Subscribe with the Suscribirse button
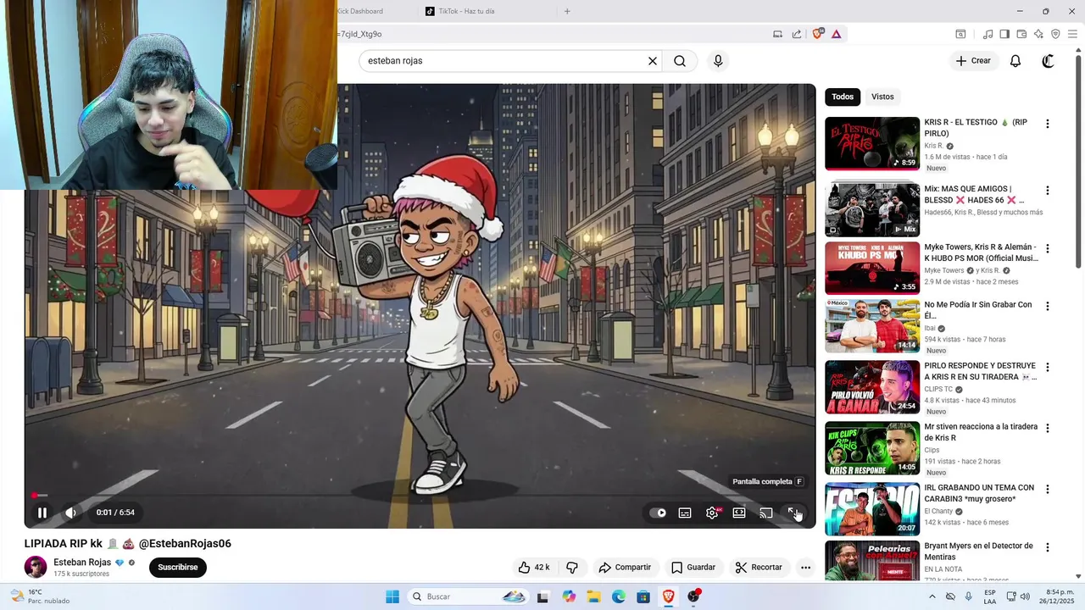The image size is (1085, 610). point(178,568)
